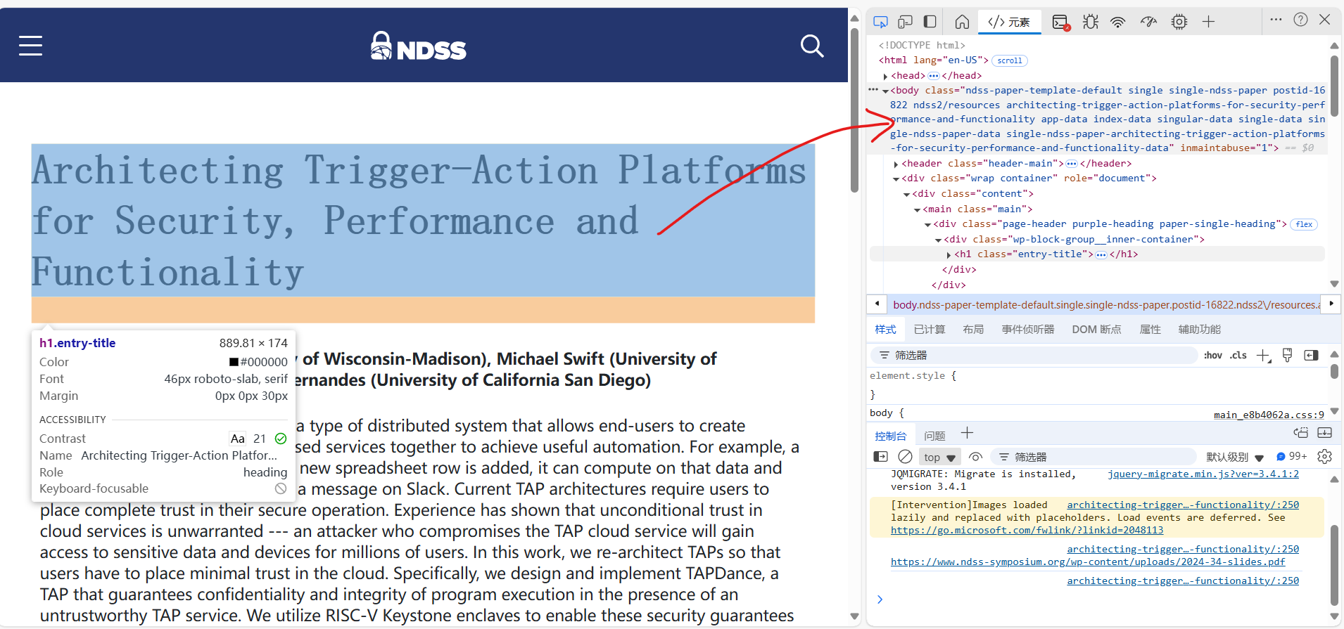This screenshot has width=1344, height=629.
Task: Switch to the 布局 tab
Action: coord(973,330)
